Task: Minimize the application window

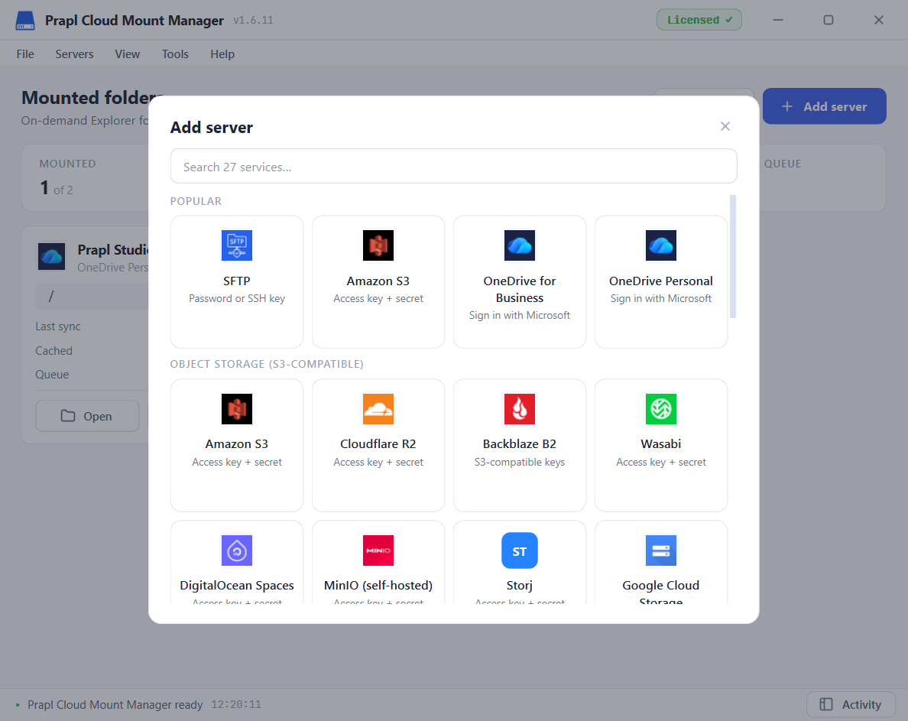Action: point(778,20)
